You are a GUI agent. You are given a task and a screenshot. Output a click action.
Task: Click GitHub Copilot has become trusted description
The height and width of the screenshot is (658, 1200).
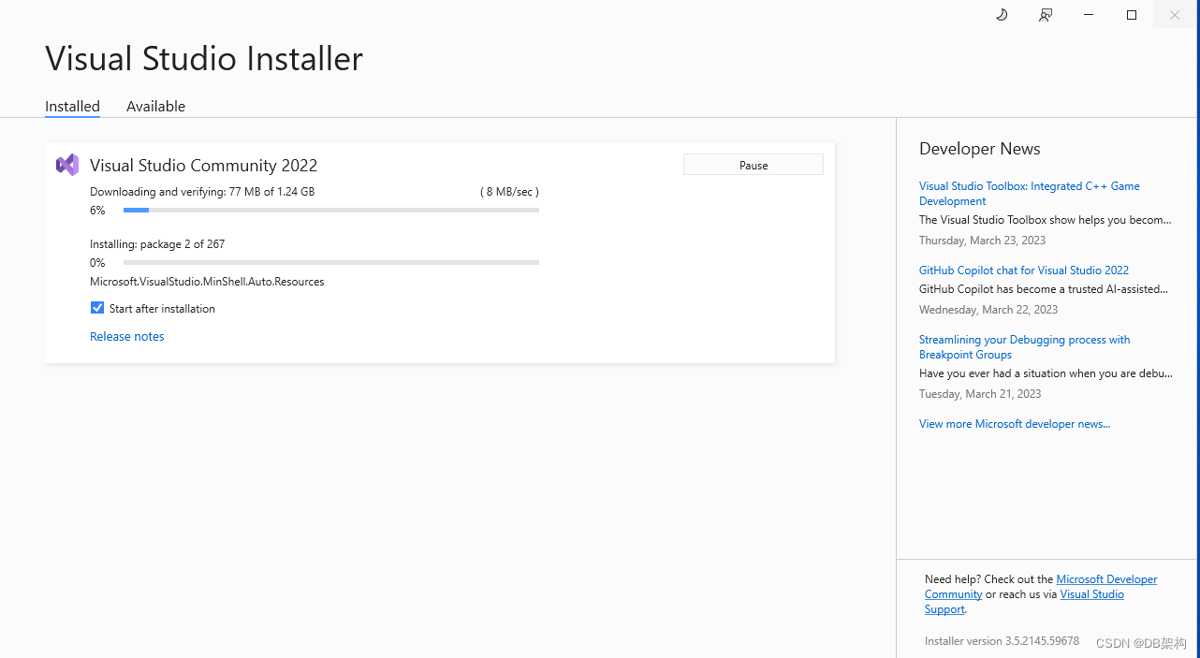(1044, 289)
